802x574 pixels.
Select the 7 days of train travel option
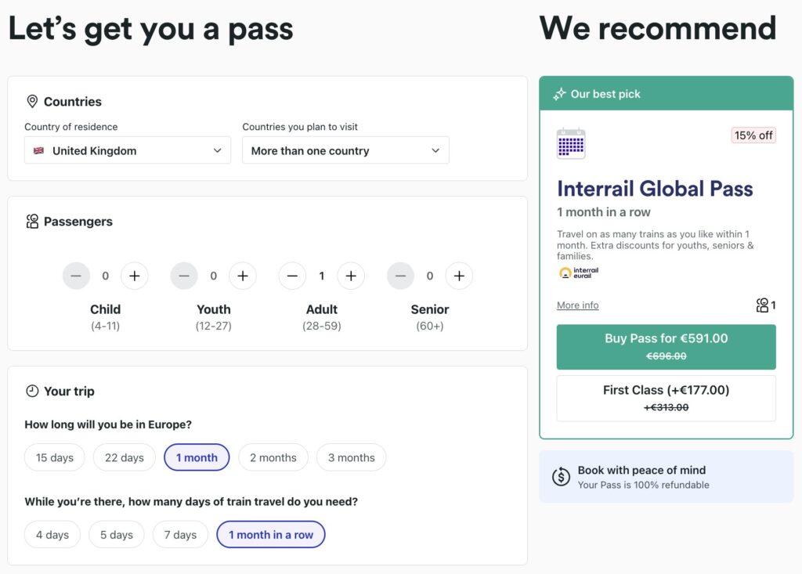(x=180, y=534)
